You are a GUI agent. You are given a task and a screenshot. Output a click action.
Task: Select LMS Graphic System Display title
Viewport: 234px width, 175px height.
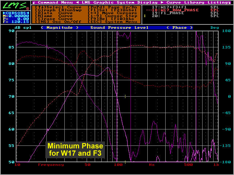tap(120, 3)
